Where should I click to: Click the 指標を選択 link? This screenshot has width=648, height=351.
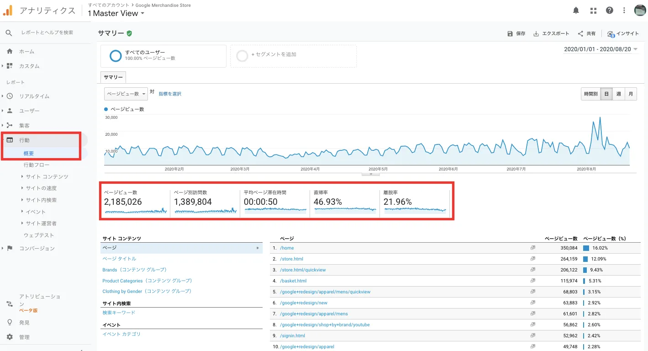[170, 94]
